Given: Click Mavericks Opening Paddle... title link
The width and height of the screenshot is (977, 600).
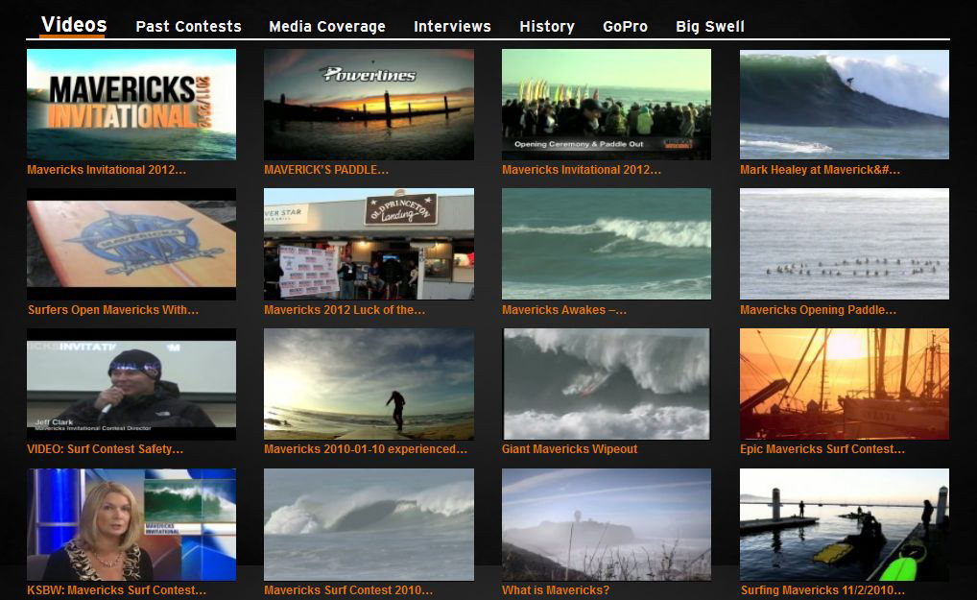Looking at the screenshot, I should point(818,310).
